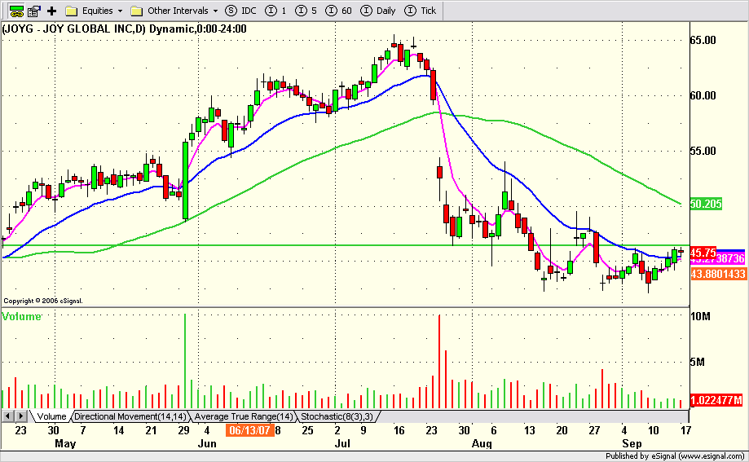
Task: Click the 10M volume axis label
Action: pyautogui.click(x=700, y=316)
